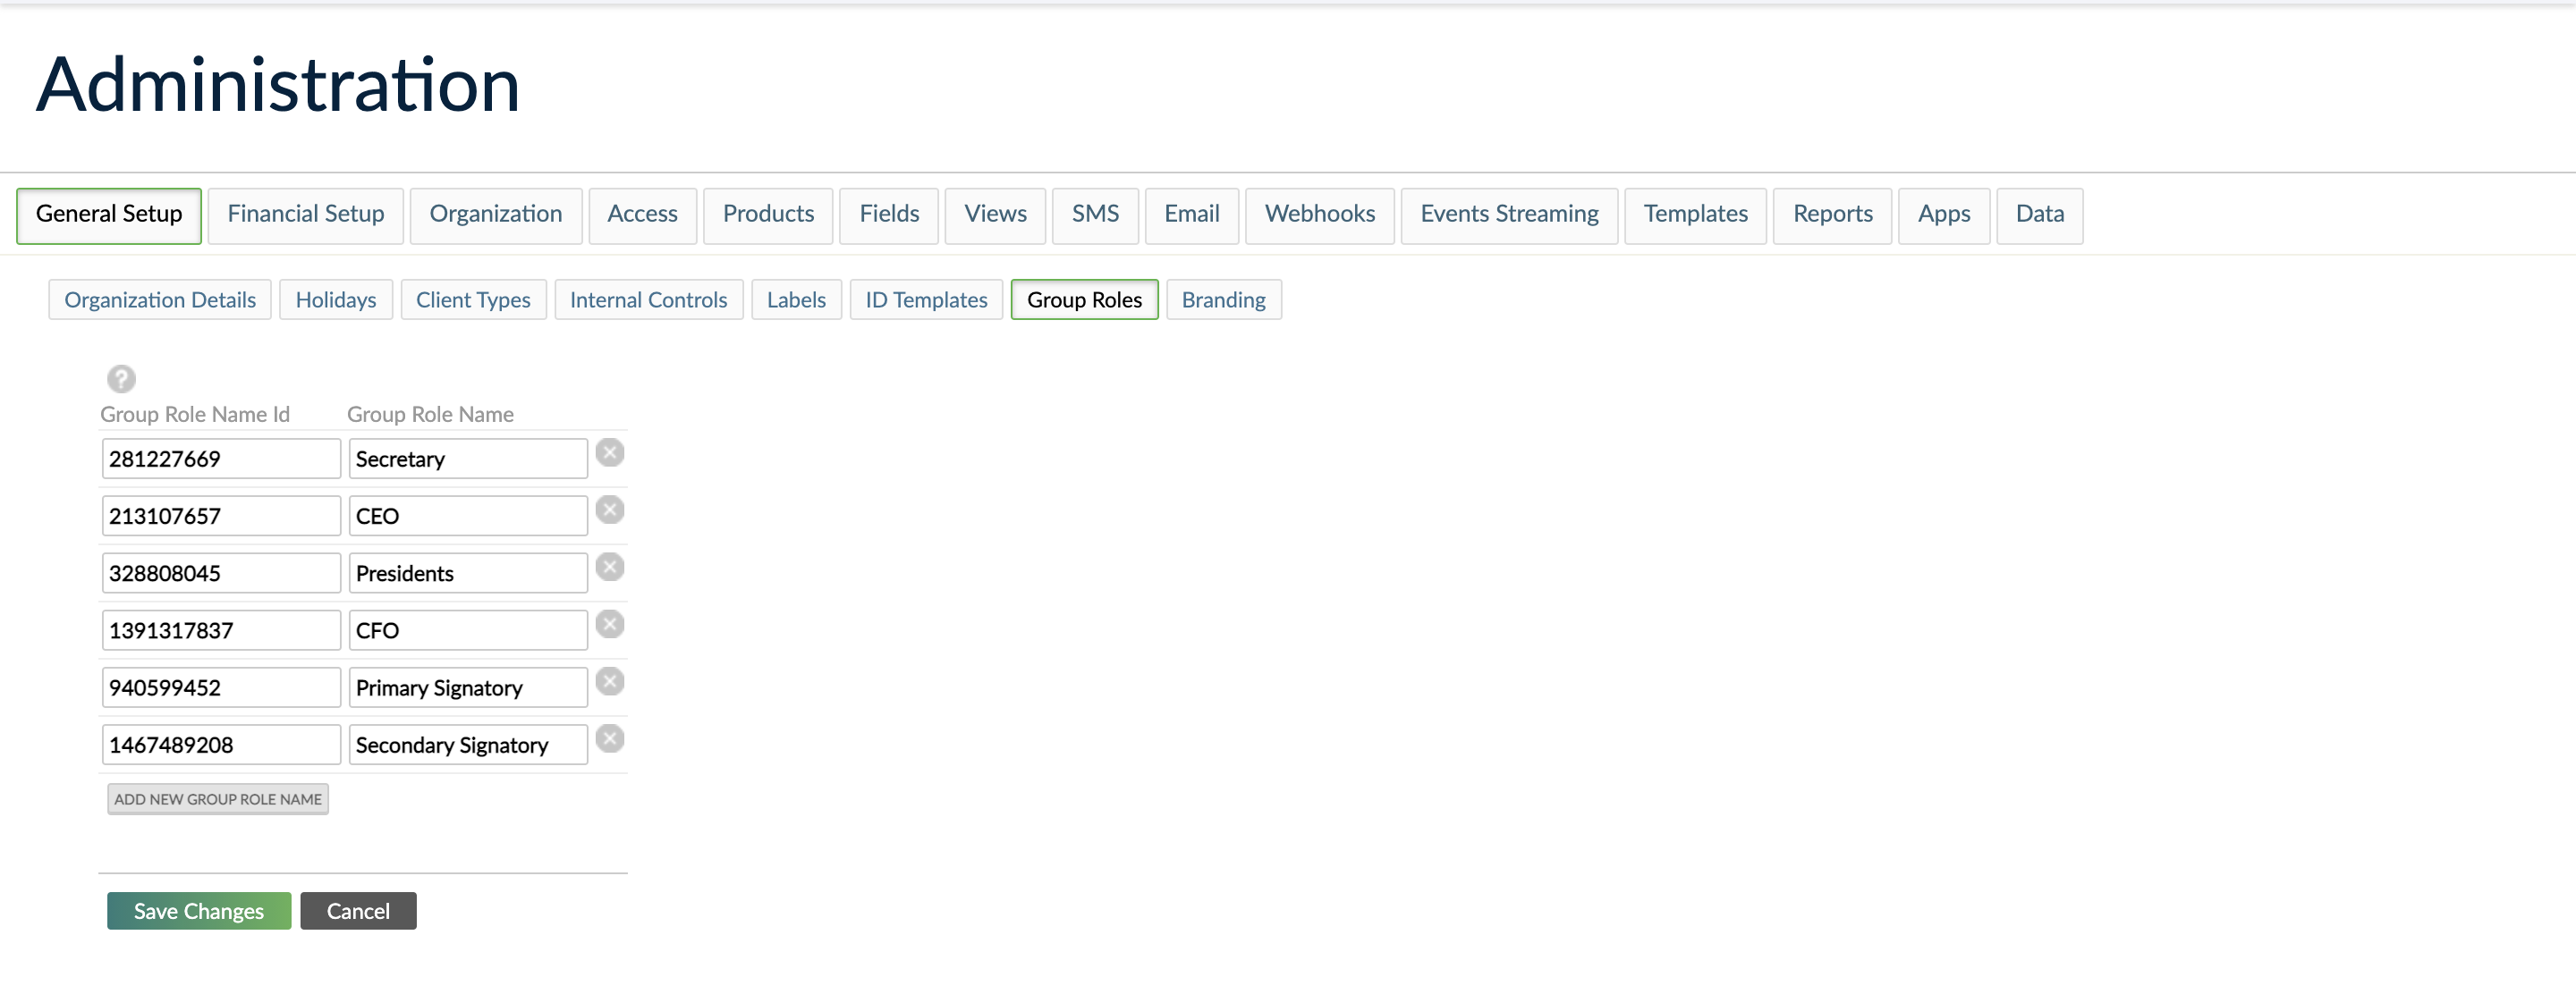The width and height of the screenshot is (2576, 994).
Task: Focus the Secondary Signatory name field
Action: [467, 745]
